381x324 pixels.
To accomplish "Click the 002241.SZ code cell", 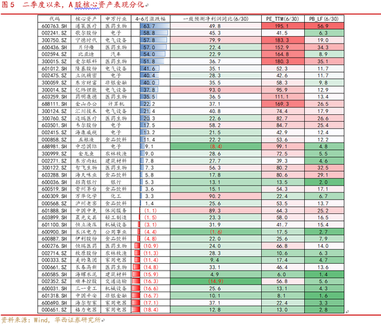I will coord(54,33).
